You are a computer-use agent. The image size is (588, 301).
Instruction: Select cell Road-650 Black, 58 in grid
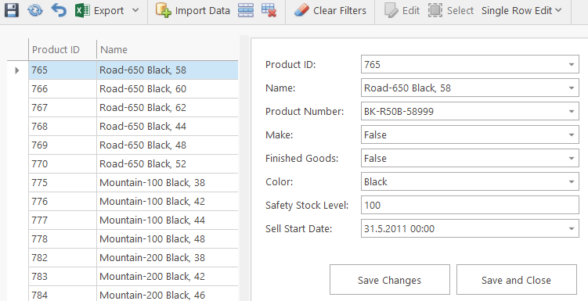(x=168, y=70)
